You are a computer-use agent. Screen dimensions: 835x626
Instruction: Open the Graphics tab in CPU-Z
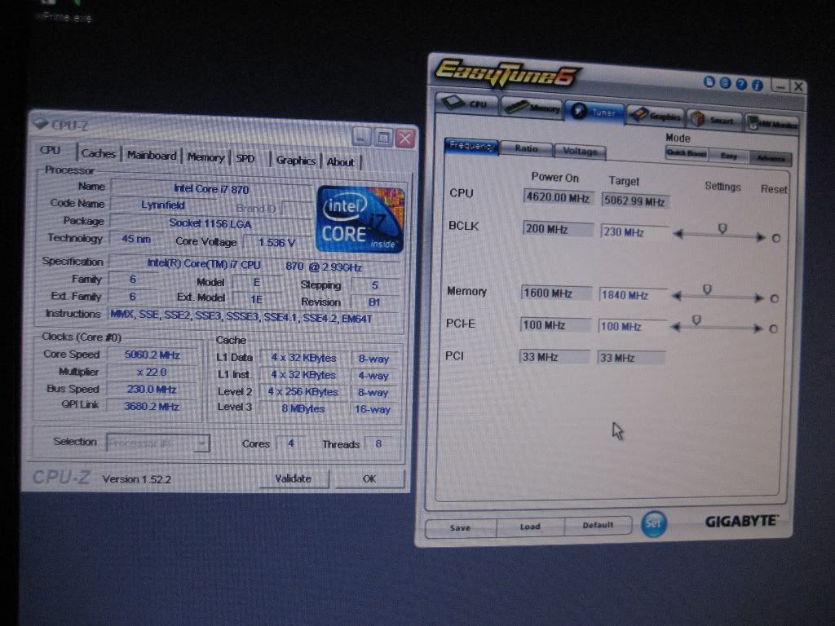tap(296, 161)
